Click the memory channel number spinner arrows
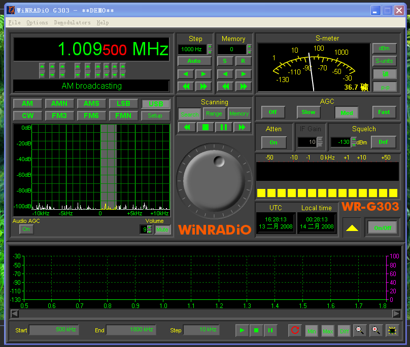Viewport: 410px width, 347px height. coord(250,49)
